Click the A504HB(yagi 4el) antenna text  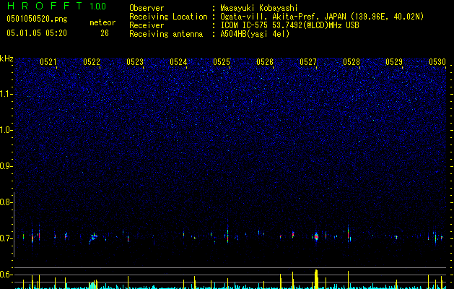tap(255, 34)
